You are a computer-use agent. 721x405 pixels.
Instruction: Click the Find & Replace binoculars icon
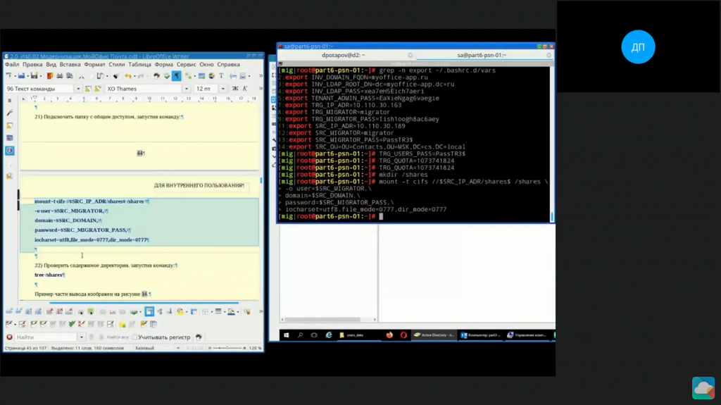[156, 76]
